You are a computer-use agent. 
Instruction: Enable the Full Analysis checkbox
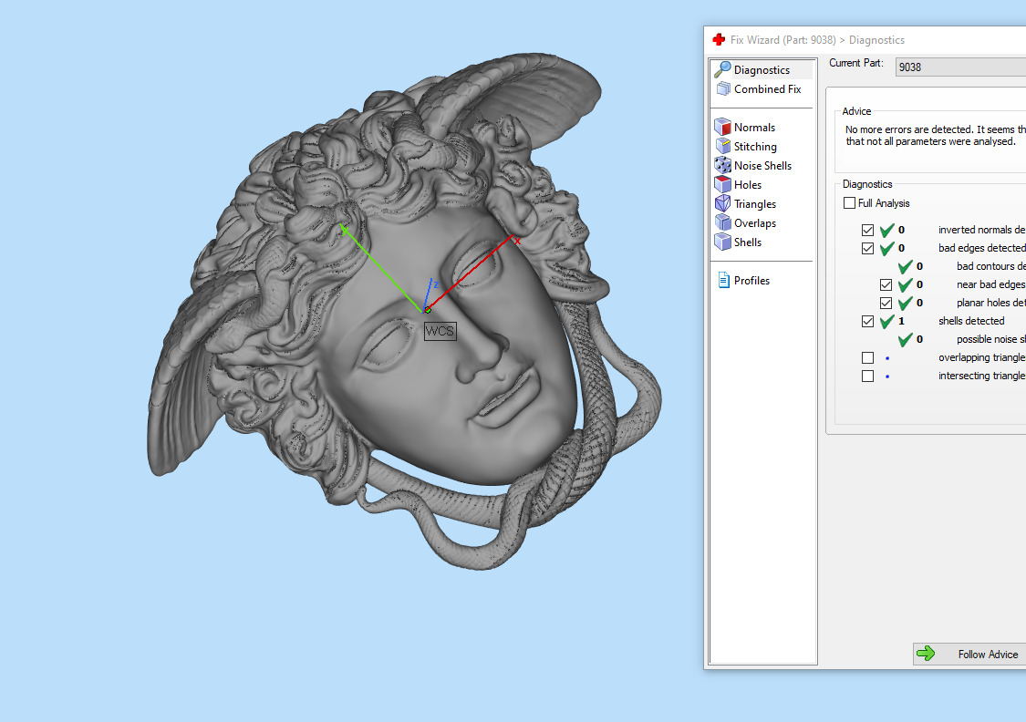[x=849, y=202]
